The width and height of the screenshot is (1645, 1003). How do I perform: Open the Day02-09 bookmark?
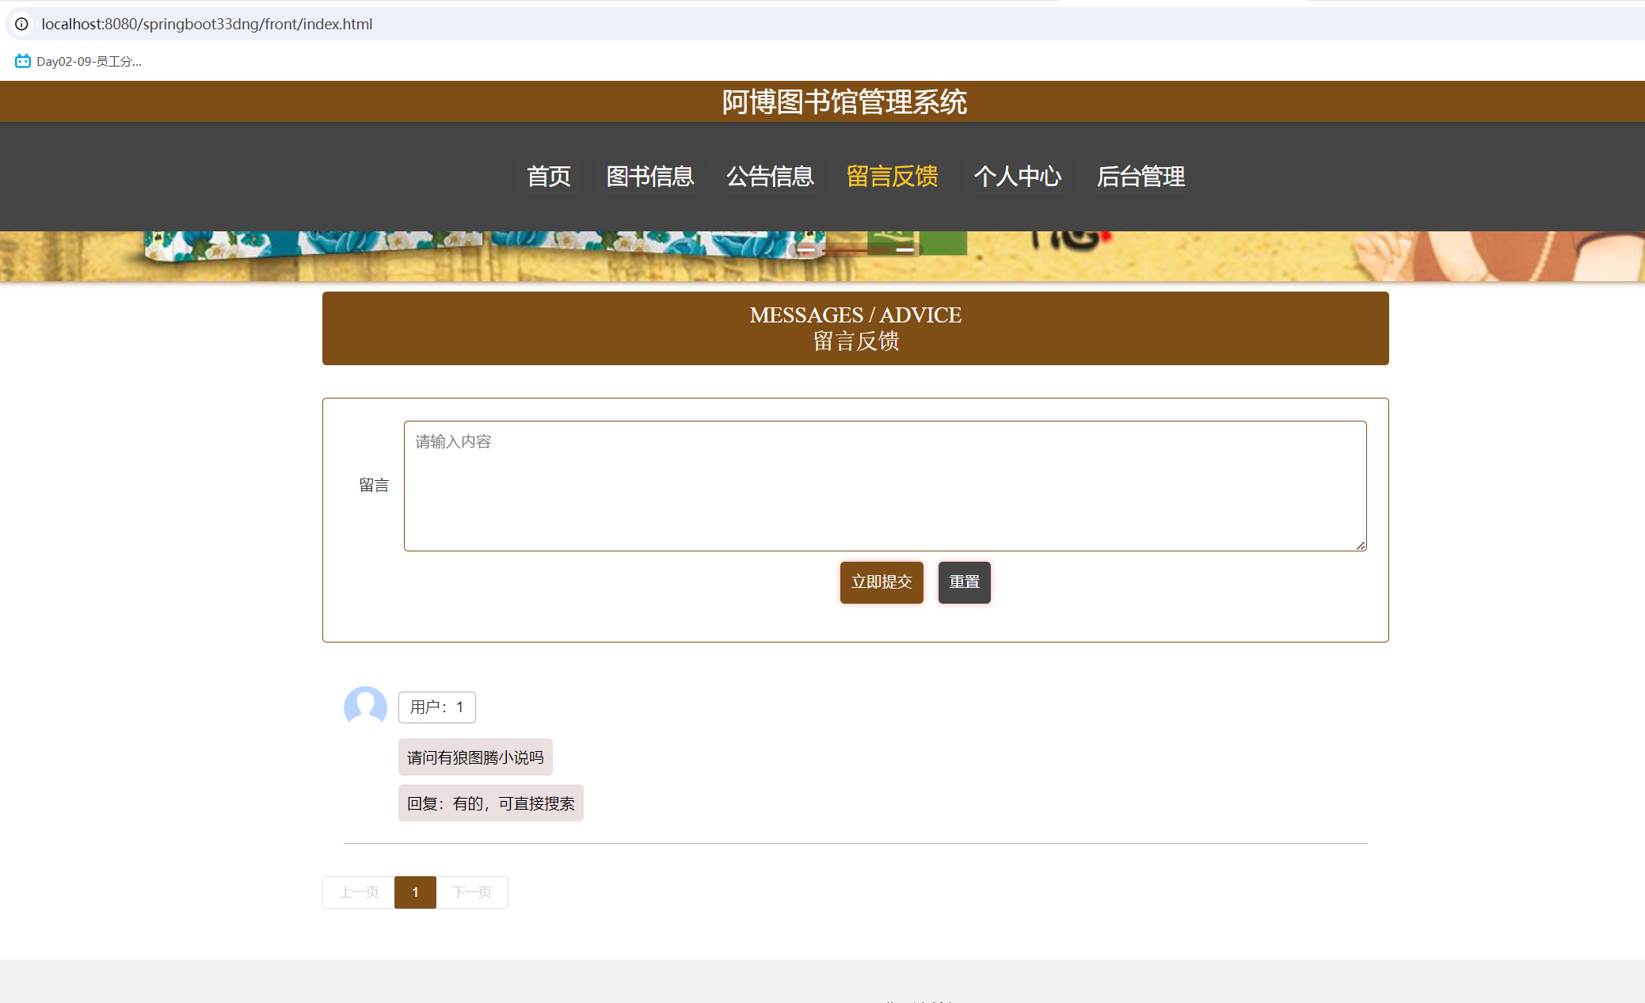[x=78, y=61]
